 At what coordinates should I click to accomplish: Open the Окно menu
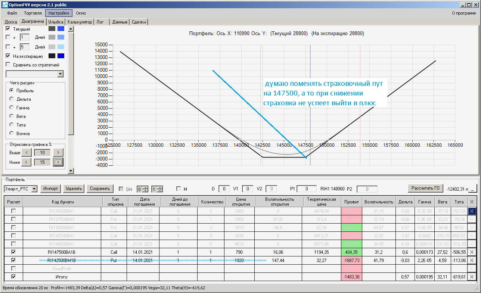point(81,13)
